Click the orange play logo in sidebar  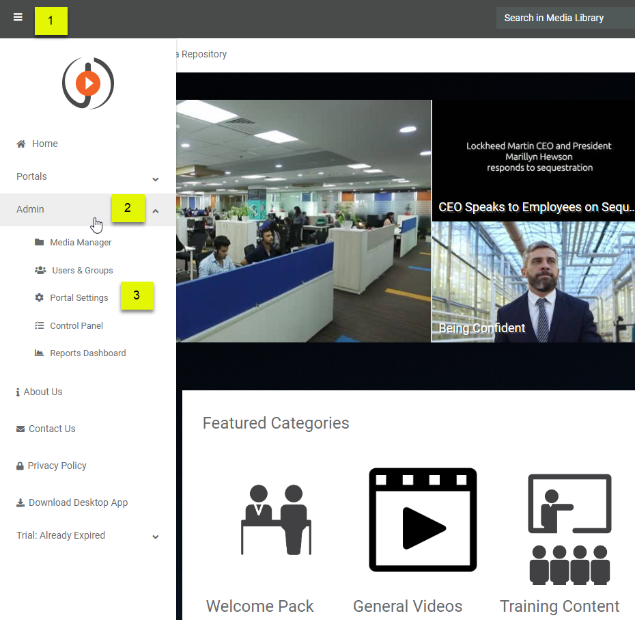click(x=88, y=83)
